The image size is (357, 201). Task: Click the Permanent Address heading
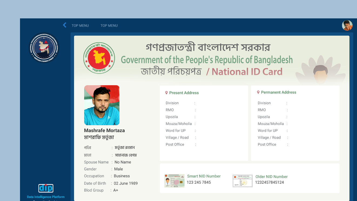pos(278,92)
